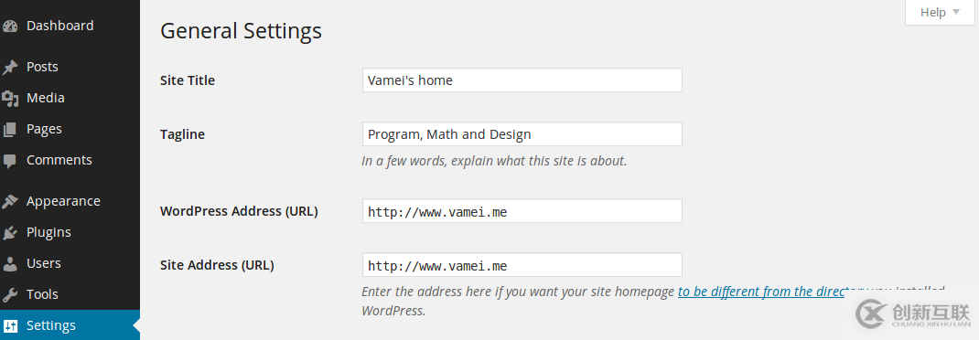Click the Dashboard gauge icon
Viewport: 979px width, 340px height.
(x=10, y=27)
